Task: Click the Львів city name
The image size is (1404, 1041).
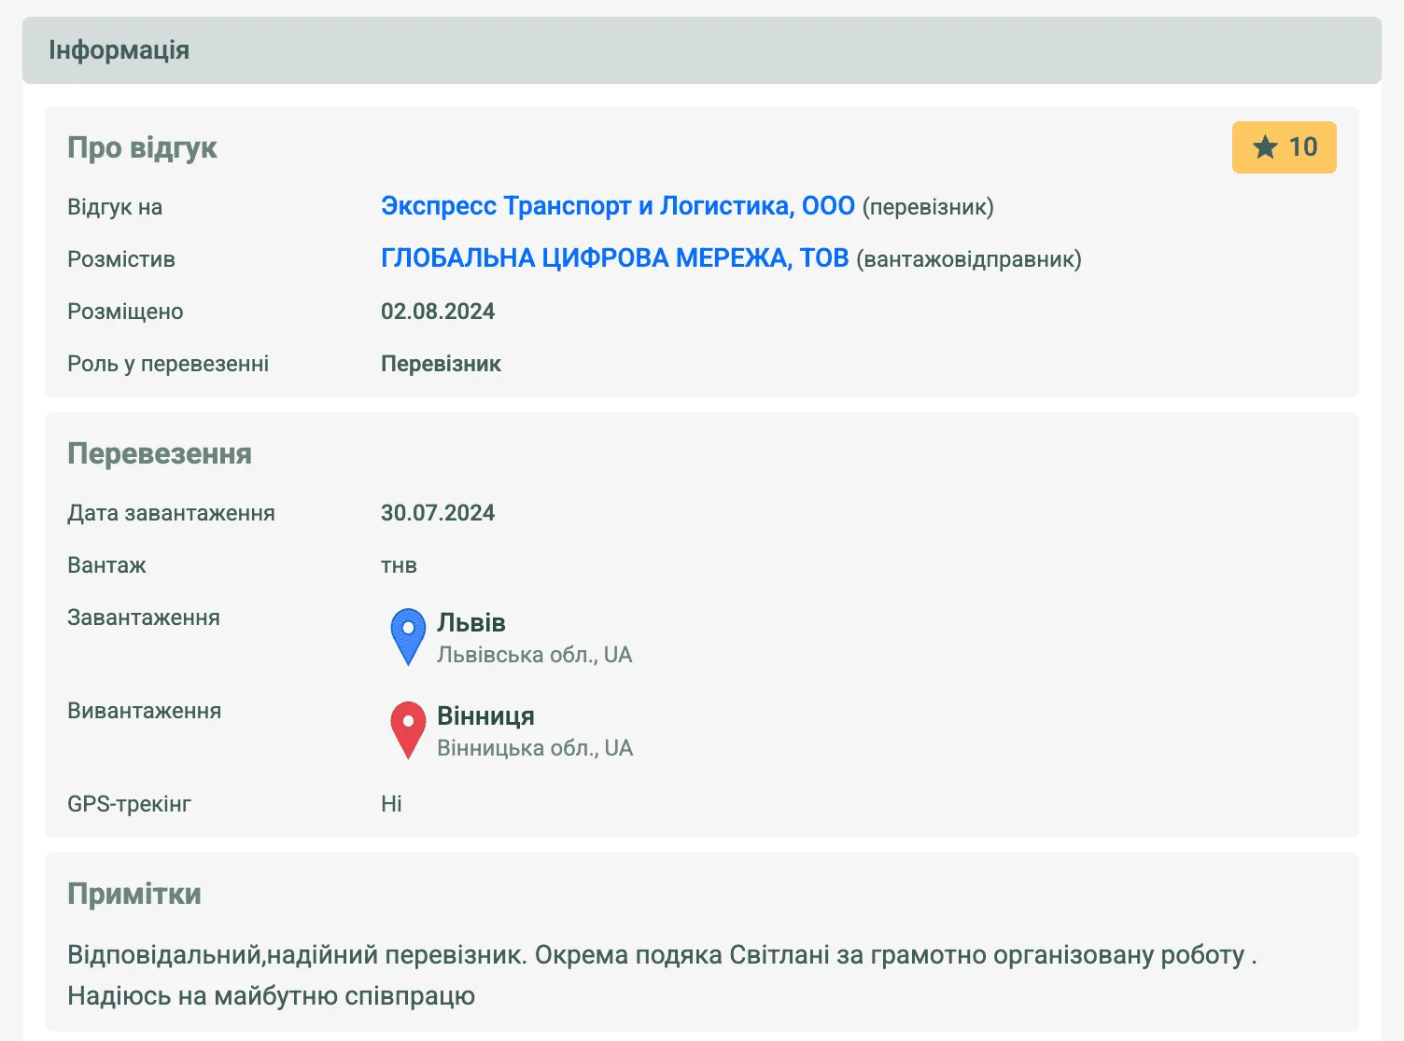Action: [471, 622]
